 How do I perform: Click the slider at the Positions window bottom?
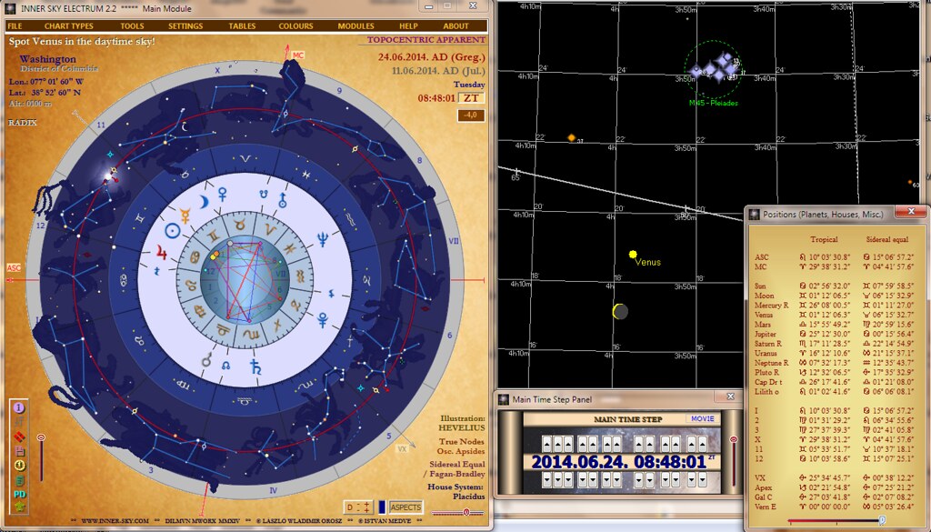(836, 521)
